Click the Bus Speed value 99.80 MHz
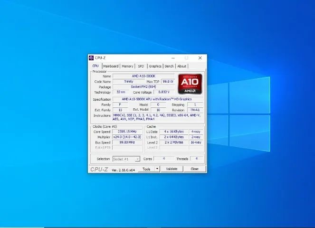This screenshot has width=315, height=228. point(127,142)
